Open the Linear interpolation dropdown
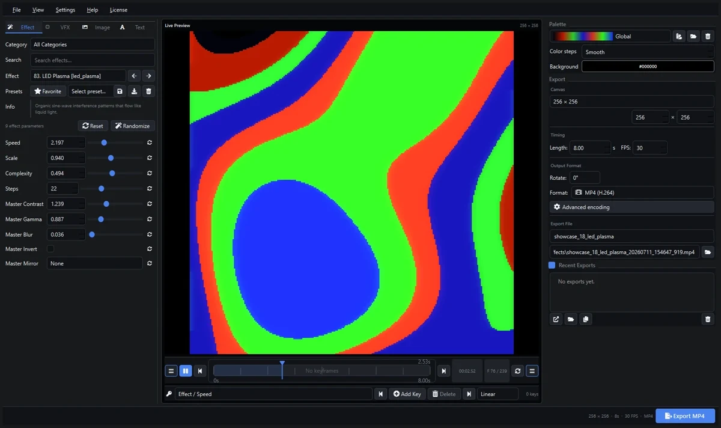Screen dimensions: 721x428 pos(498,394)
